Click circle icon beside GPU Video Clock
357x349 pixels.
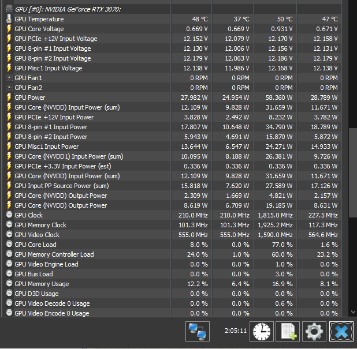9,234
